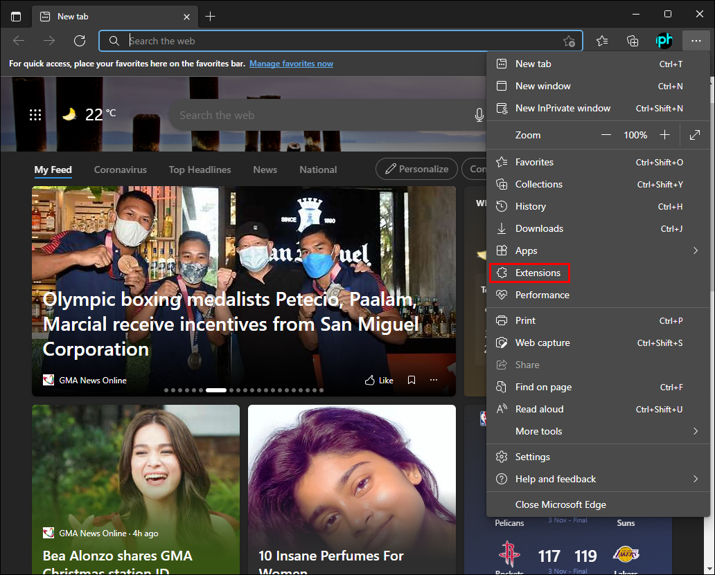The height and width of the screenshot is (575, 715).
Task: Enter full screen from Zoom row
Action: pos(695,135)
